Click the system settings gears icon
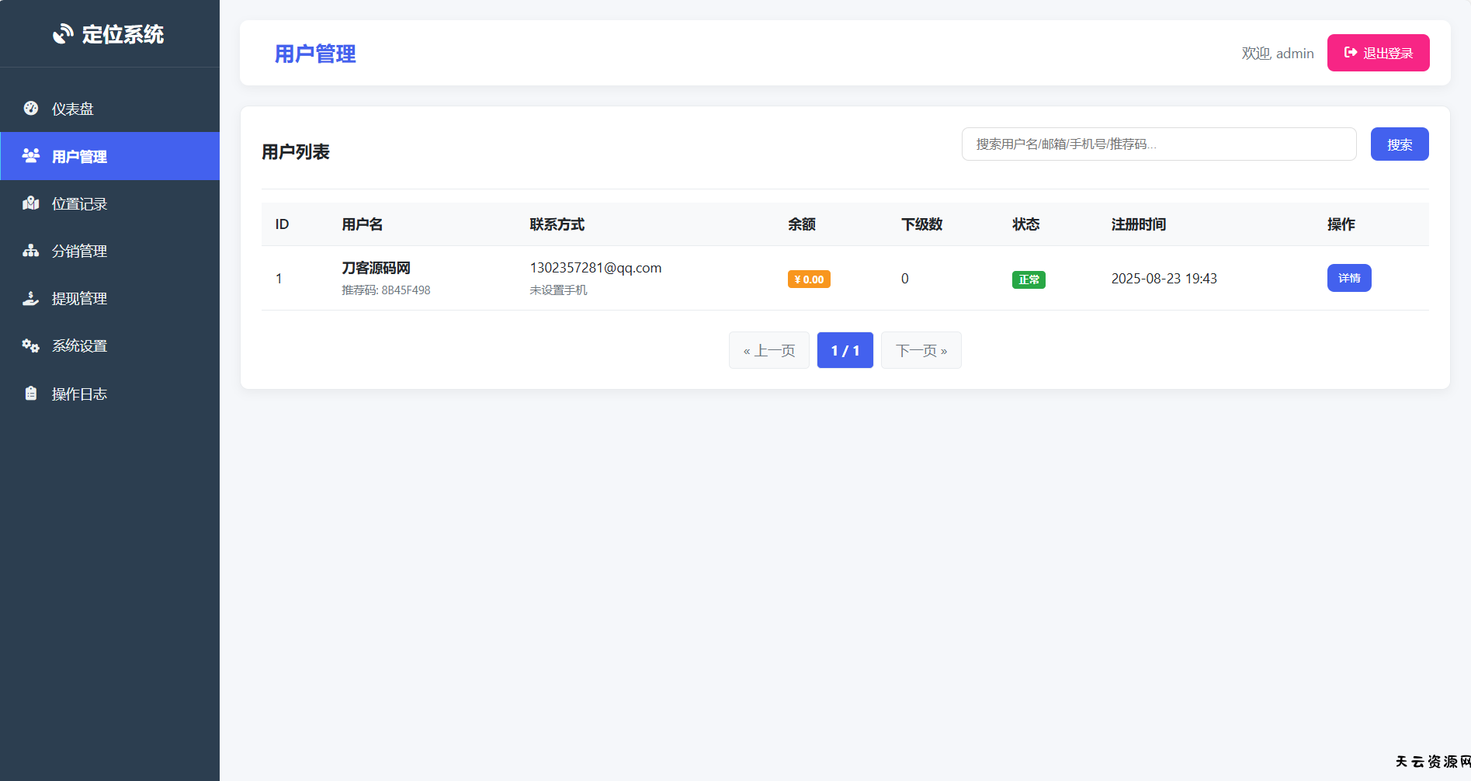The width and height of the screenshot is (1471, 781). (x=31, y=345)
